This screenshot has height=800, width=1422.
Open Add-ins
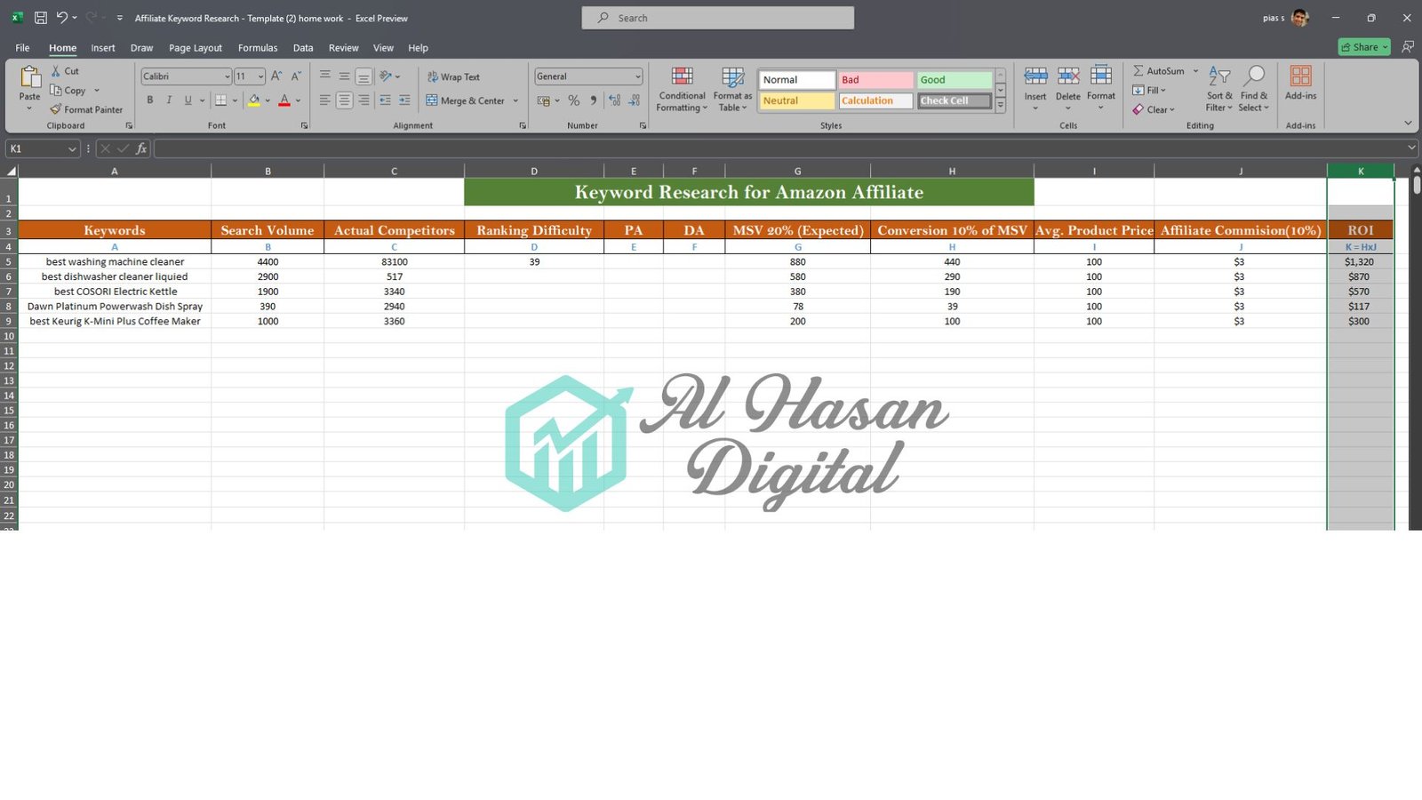coord(1300,83)
